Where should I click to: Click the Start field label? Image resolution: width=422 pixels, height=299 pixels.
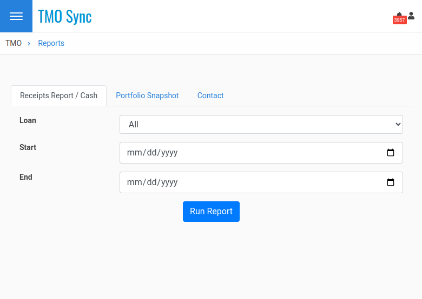pyautogui.click(x=28, y=147)
